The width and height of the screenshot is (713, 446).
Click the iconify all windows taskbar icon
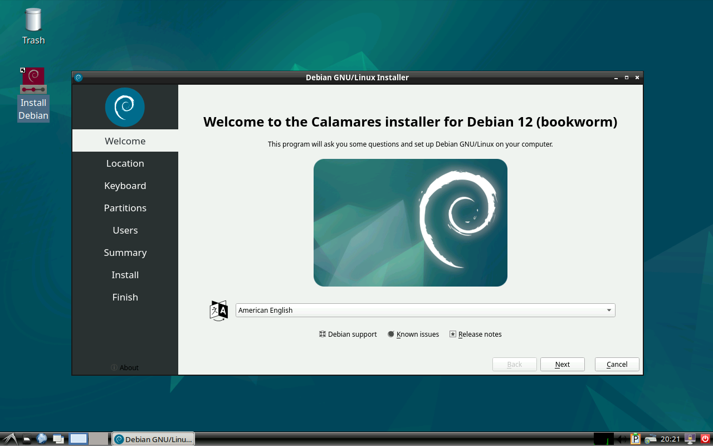[x=58, y=439]
